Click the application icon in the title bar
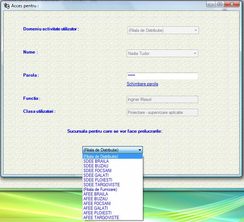The height and width of the screenshot is (222, 244). pos(6,6)
